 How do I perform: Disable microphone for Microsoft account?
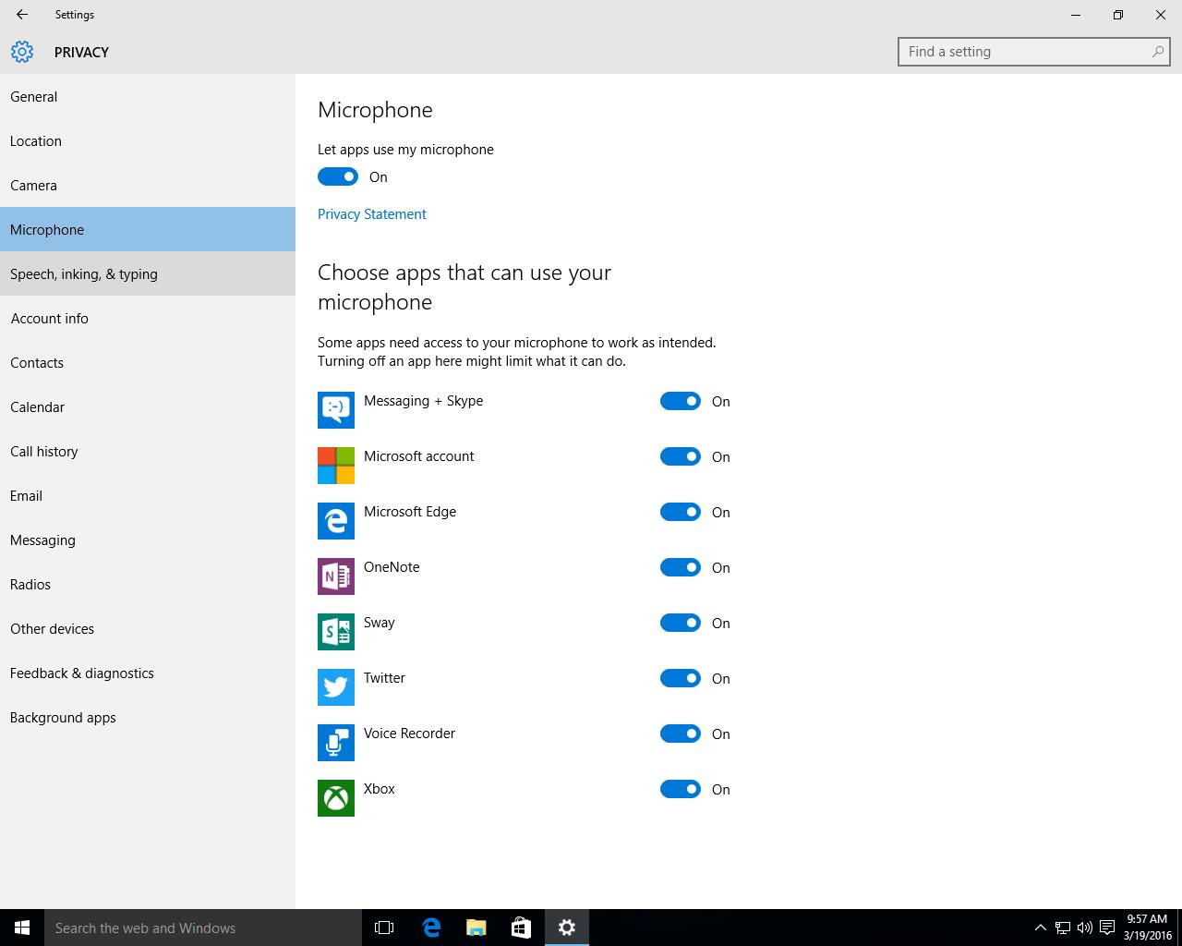(681, 456)
